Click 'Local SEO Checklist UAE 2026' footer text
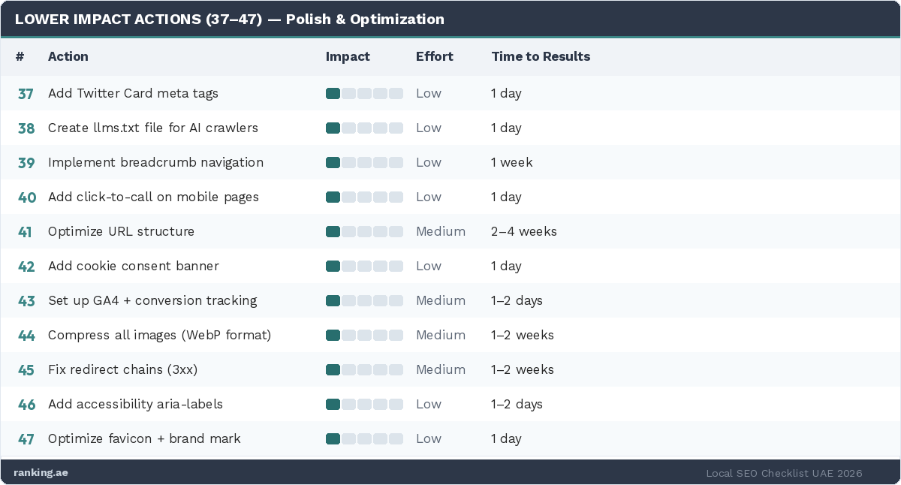 click(x=784, y=473)
